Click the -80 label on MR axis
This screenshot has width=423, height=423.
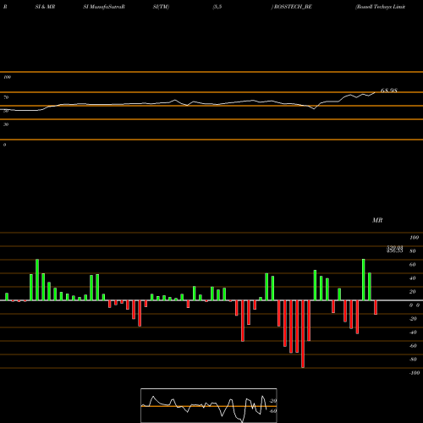[x=413, y=360]
